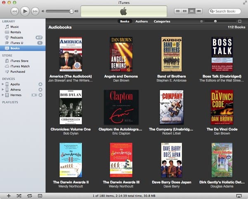Click author name Wendy Northcutt under Darwin Awards II
This screenshot has width=248, height=199.
click(x=71, y=186)
